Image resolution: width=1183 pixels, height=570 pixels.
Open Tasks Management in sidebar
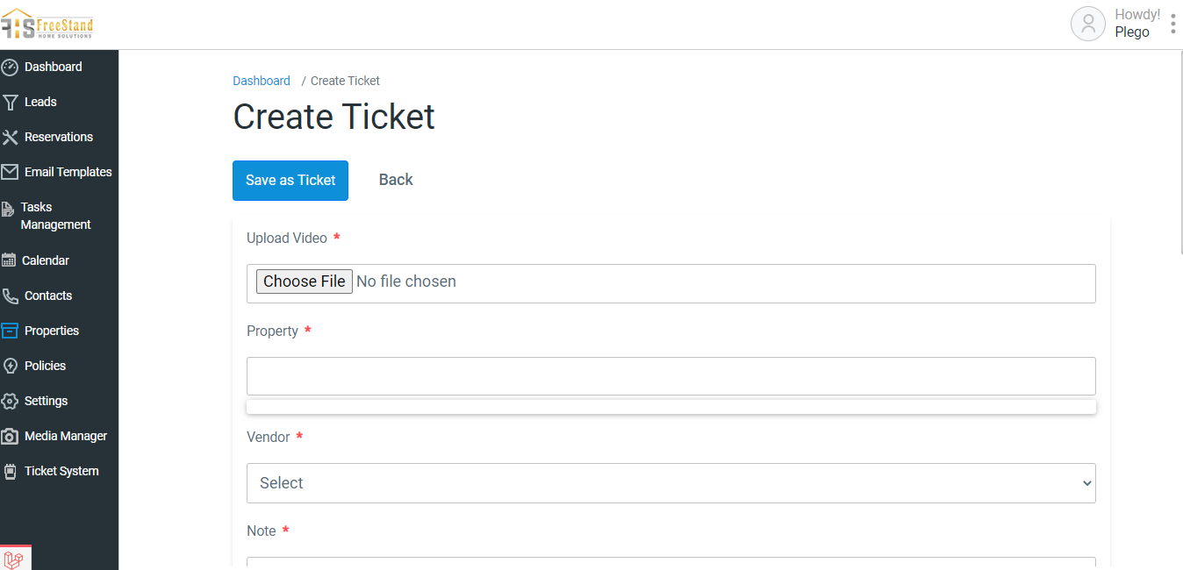(55, 216)
